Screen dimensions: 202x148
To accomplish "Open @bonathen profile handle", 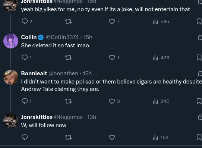I will coord(63,73).
